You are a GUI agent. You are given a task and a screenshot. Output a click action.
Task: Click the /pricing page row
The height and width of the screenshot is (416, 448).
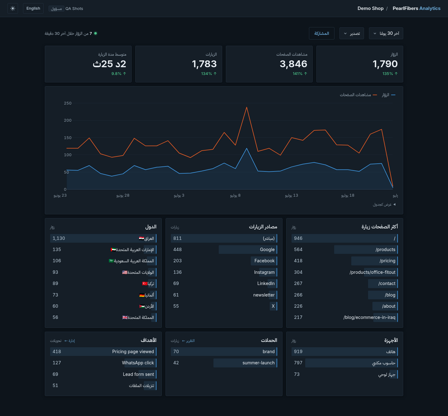point(345,261)
